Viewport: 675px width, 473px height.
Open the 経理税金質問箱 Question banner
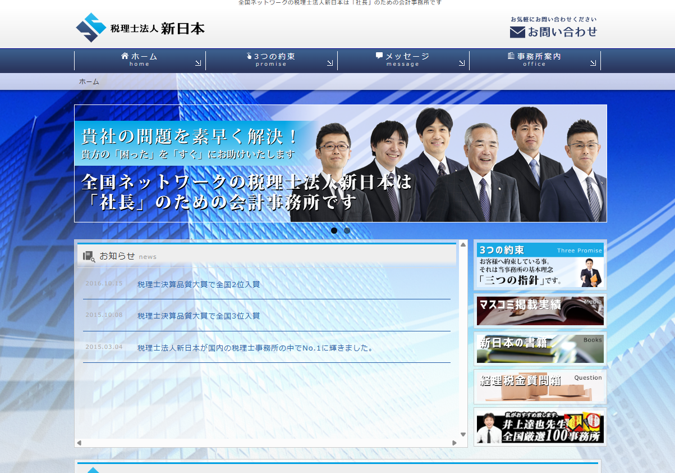(540, 386)
